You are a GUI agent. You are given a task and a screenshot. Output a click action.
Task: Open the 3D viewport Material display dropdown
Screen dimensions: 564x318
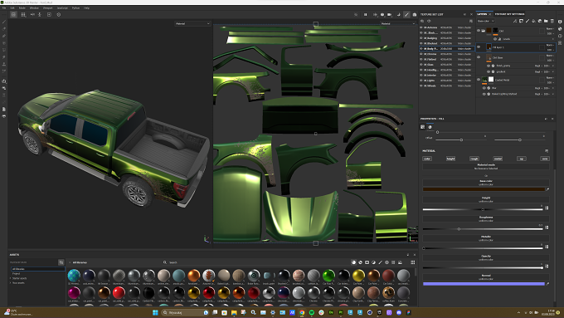click(x=192, y=23)
